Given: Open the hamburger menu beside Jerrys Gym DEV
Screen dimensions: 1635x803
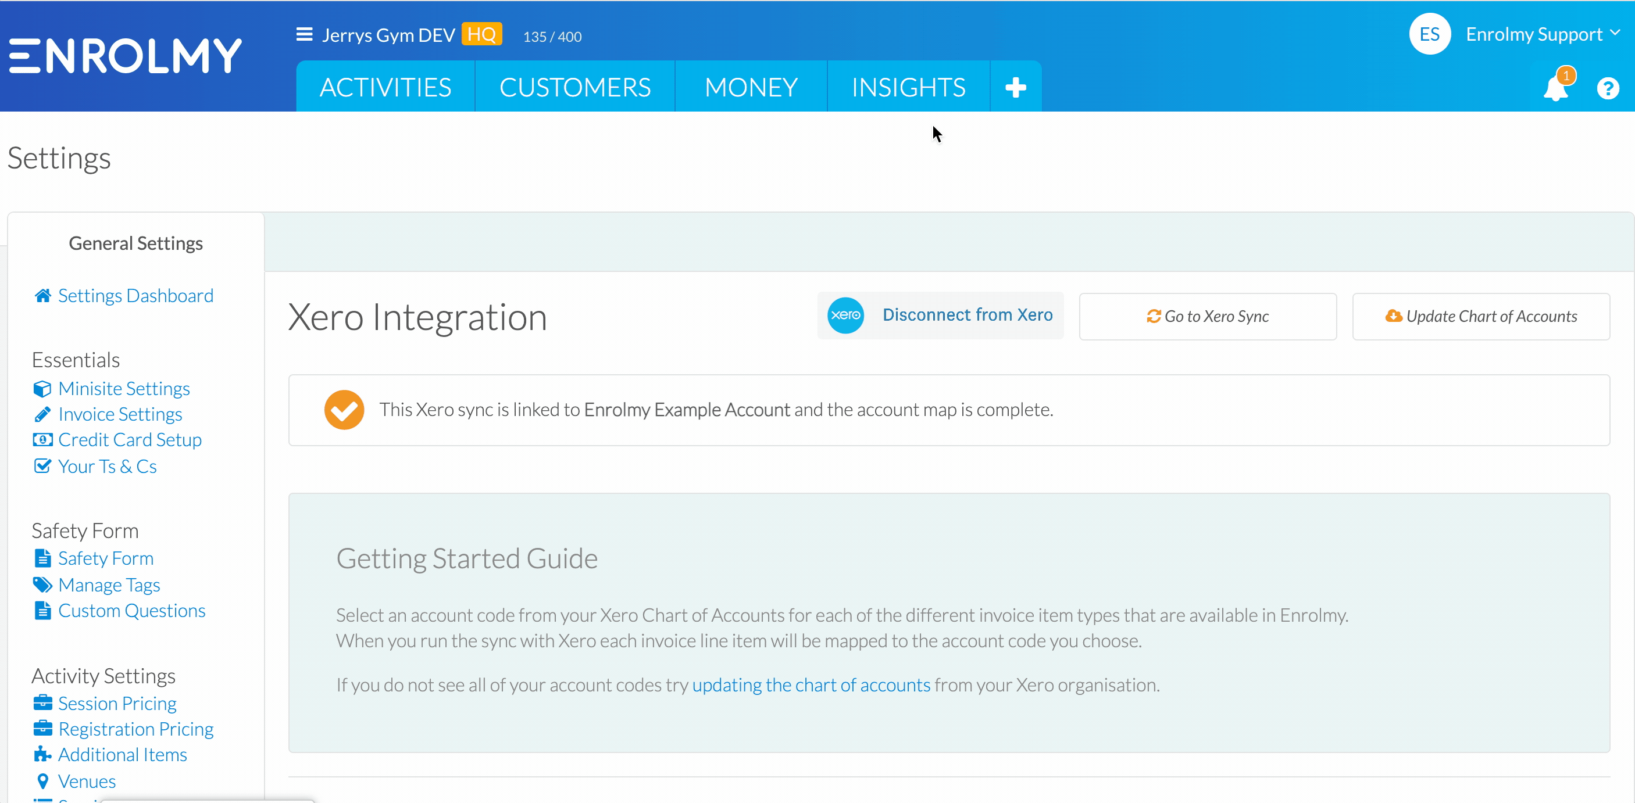Looking at the screenshot, I should click(304, 34).
